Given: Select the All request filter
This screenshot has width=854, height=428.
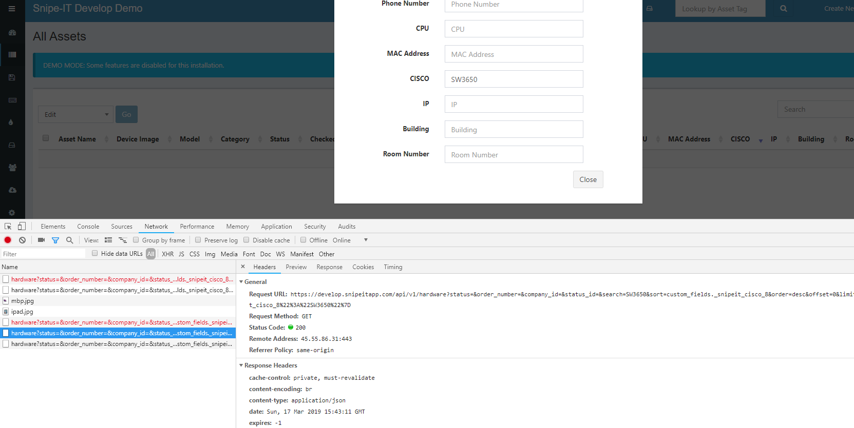Looking at the screenshot, I should click(x=150, y=254).
